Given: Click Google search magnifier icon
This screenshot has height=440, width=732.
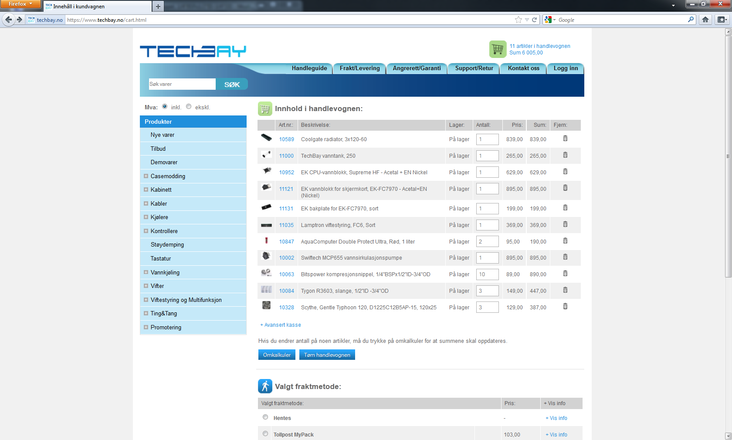Looking at the screenshot, I should click(691, 20).
